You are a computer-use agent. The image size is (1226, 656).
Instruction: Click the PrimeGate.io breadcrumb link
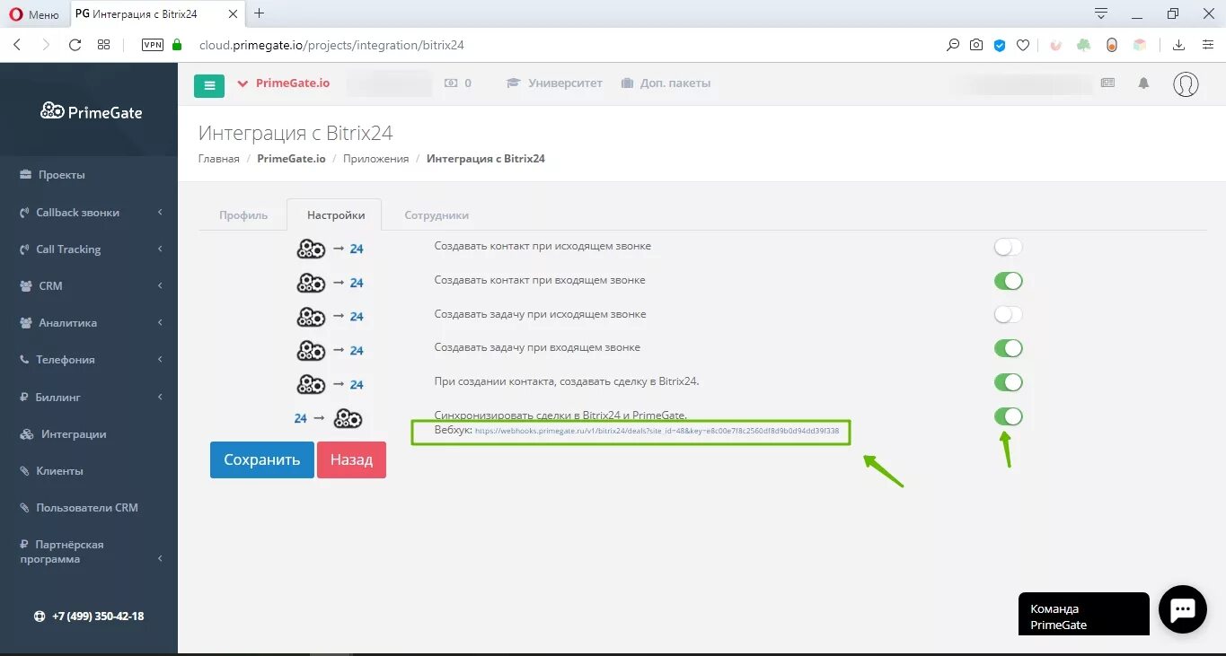click(x=291, y=159)
